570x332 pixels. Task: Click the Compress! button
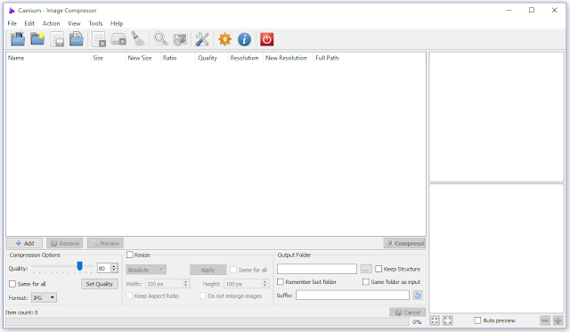[404, 243]
